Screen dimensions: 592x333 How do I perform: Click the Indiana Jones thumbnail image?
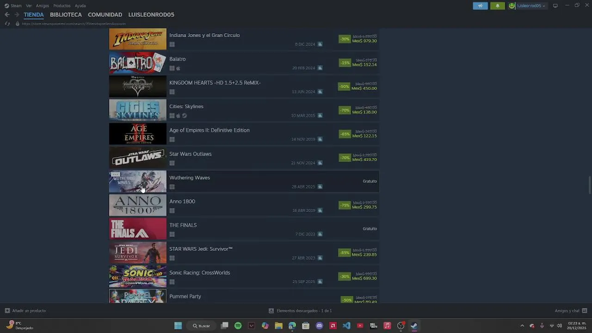(x=138, y=39)
